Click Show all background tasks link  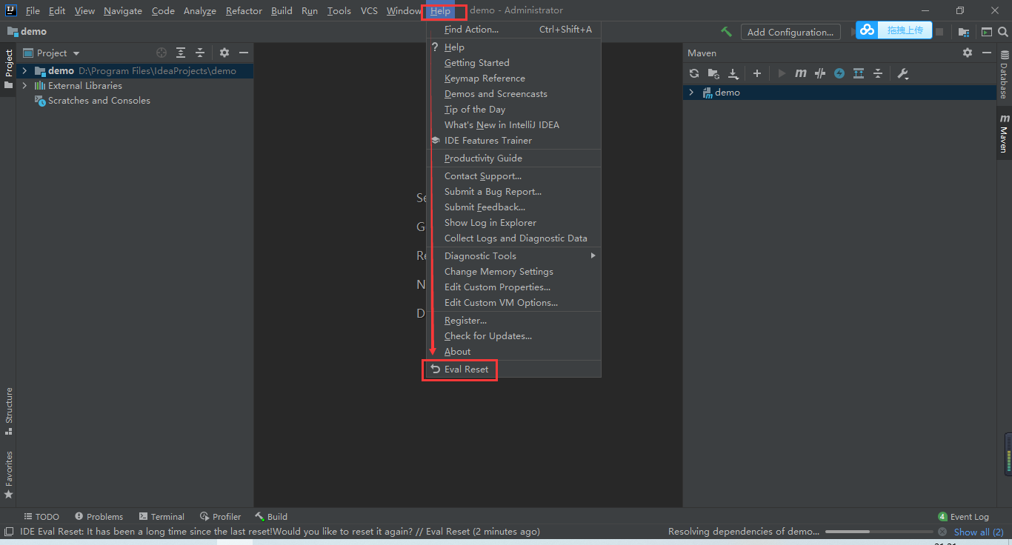tap(978, 532)
